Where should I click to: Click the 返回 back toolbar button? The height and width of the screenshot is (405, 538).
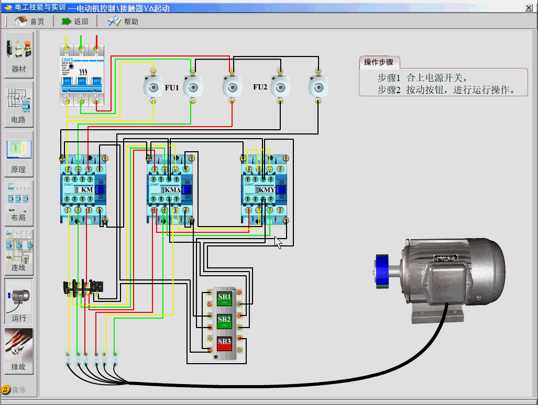click(75, 21)
